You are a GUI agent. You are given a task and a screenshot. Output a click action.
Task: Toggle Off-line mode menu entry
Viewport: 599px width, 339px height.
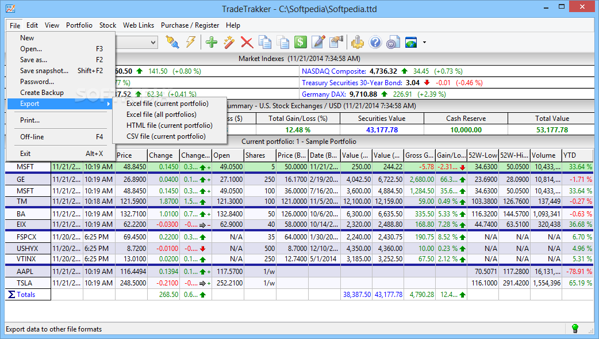[x=61, y=137]
